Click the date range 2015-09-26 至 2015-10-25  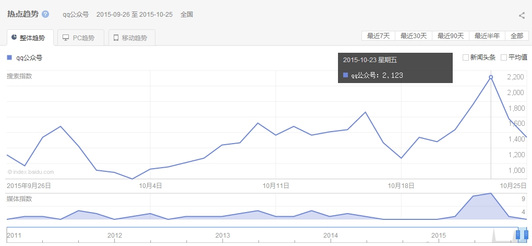[x=135, y=15]
